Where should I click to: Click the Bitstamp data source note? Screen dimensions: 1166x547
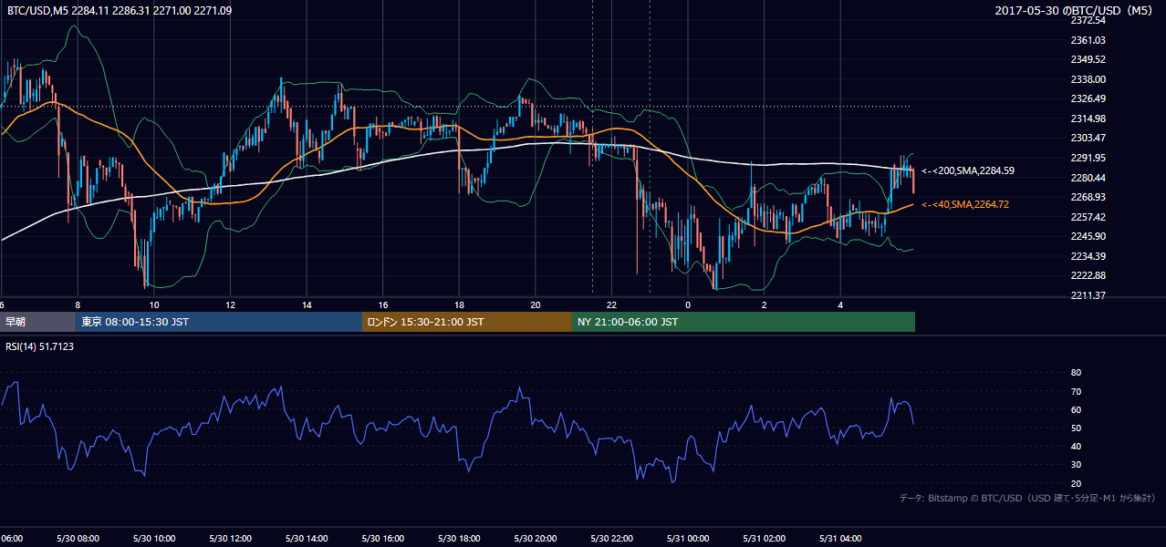(1027, 498)
